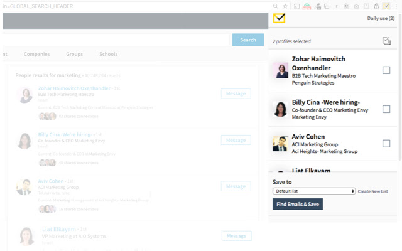Open the browser three-dot menu

[x=396, y=6]
